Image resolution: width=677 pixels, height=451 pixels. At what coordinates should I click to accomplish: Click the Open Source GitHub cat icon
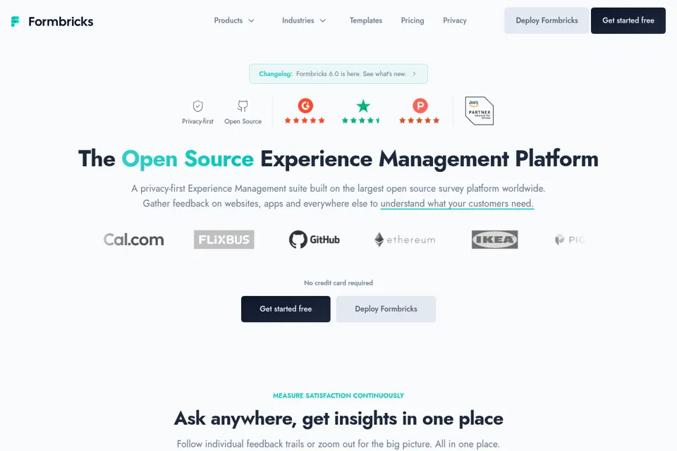(243, 106)
